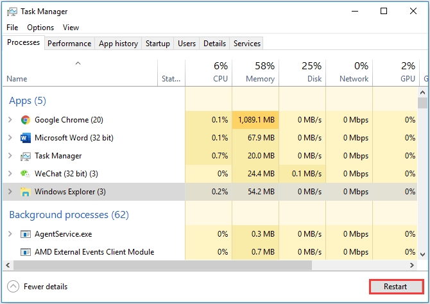Image resolution: width=430 pixels, height=304 pixels.
Task: Switch to the App history tab
Action: pyautogui.click(x=118, y=44)
